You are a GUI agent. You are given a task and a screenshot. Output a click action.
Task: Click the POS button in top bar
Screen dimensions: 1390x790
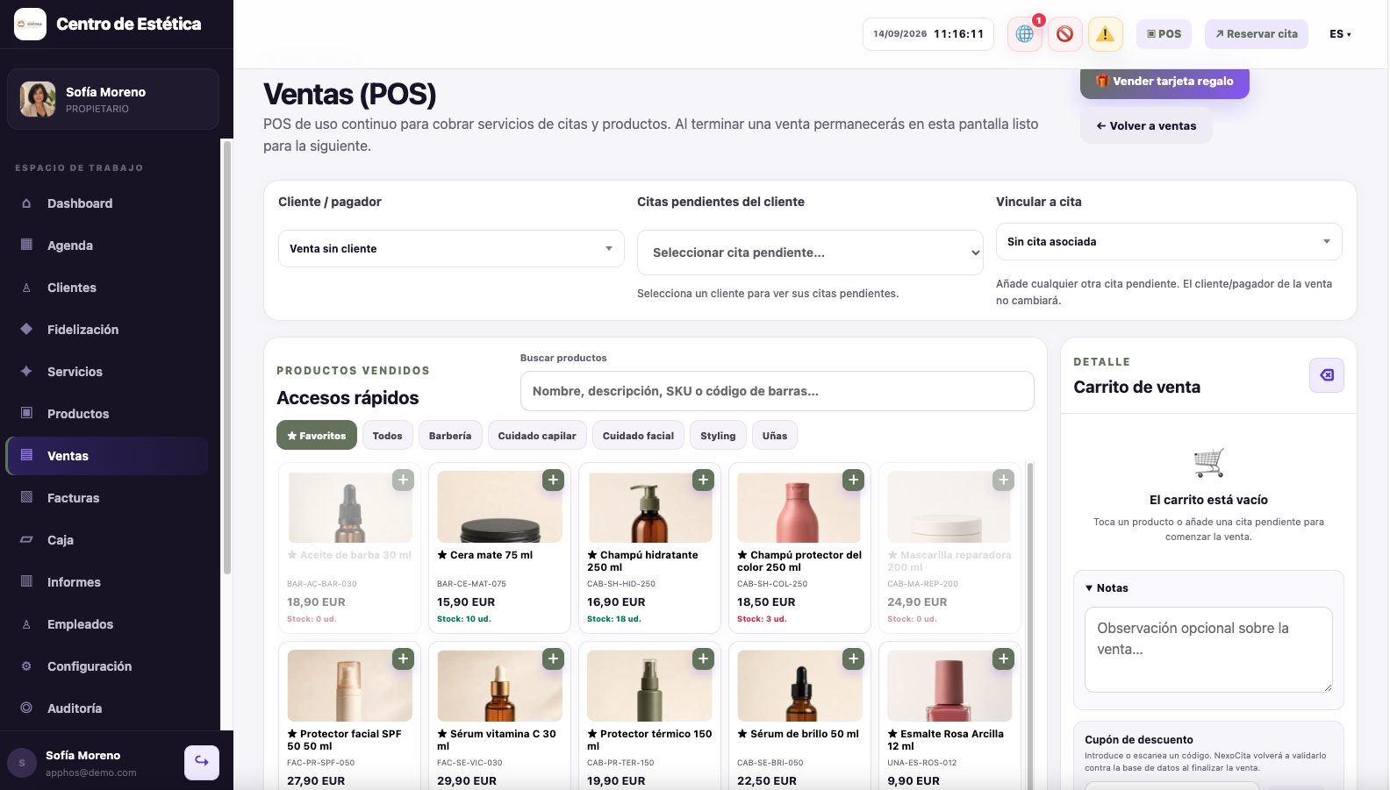(x=1164, y=34)
